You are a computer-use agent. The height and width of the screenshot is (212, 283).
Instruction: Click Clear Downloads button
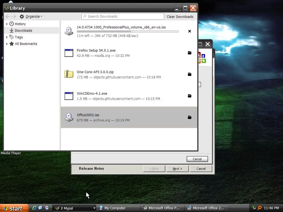point(180,17)
